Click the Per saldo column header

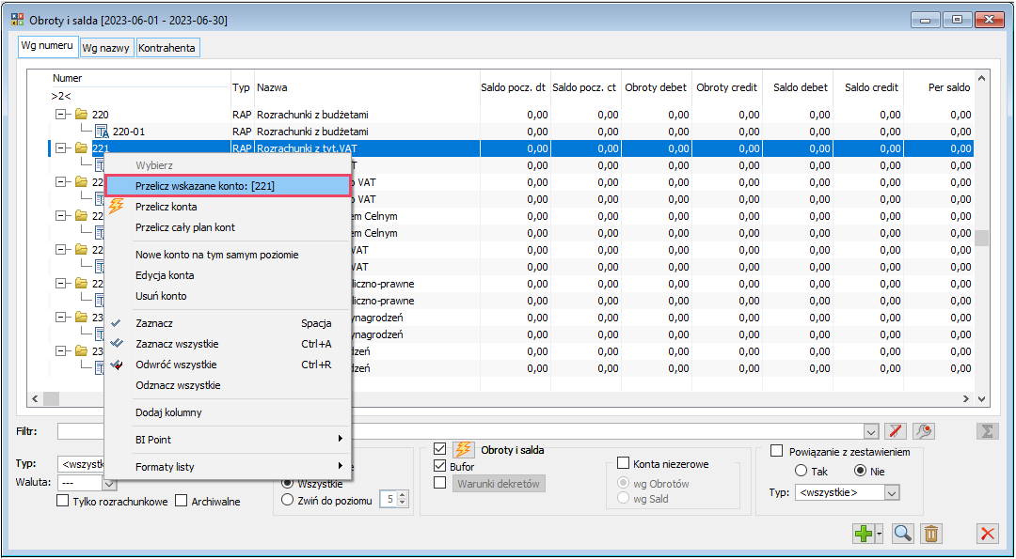(x=940, y=88)
